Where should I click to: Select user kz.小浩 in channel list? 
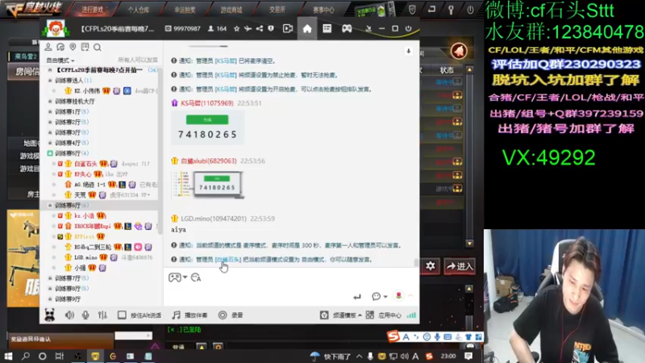click(x=84, y=215)
